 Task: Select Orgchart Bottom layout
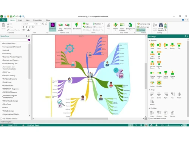[x=152, y=65]
